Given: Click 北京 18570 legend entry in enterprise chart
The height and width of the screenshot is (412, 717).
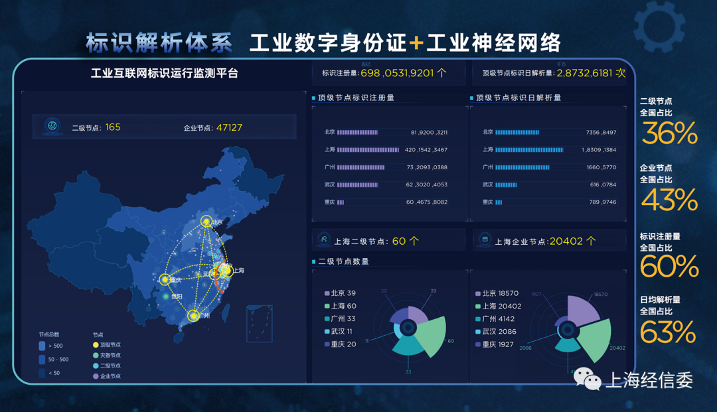Looking at the screenshot, I should pyautogui.click(x=497, y=293).
